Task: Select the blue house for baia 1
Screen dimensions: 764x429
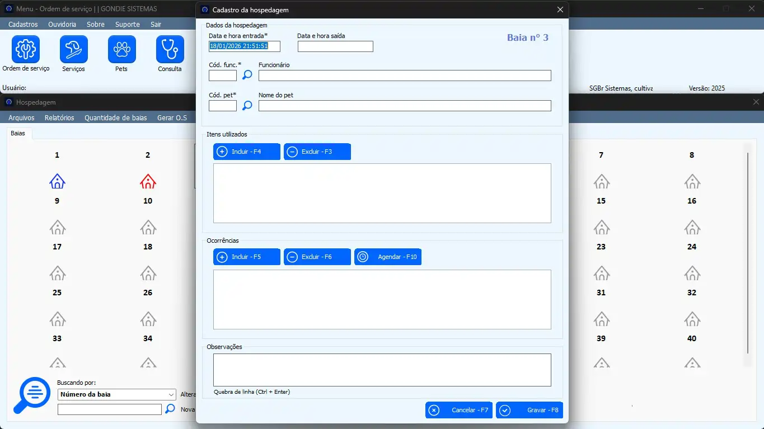Action: (57, 181)
